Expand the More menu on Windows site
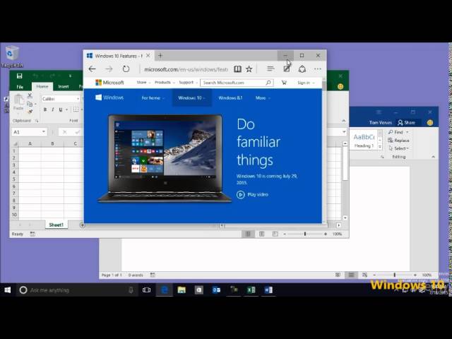452x339 pixels. point(263,98)
